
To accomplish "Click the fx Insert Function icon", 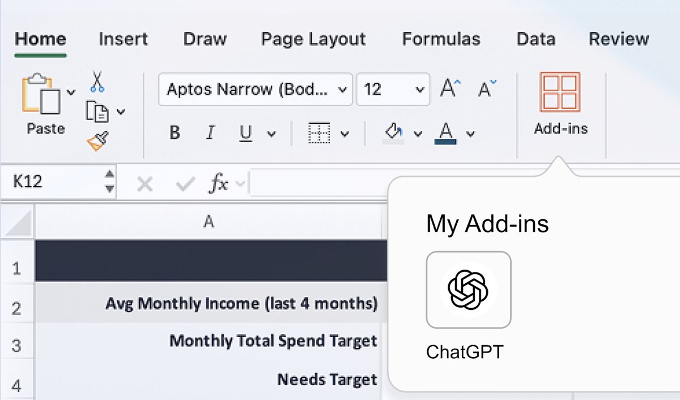I will click(x=219, y=184).
